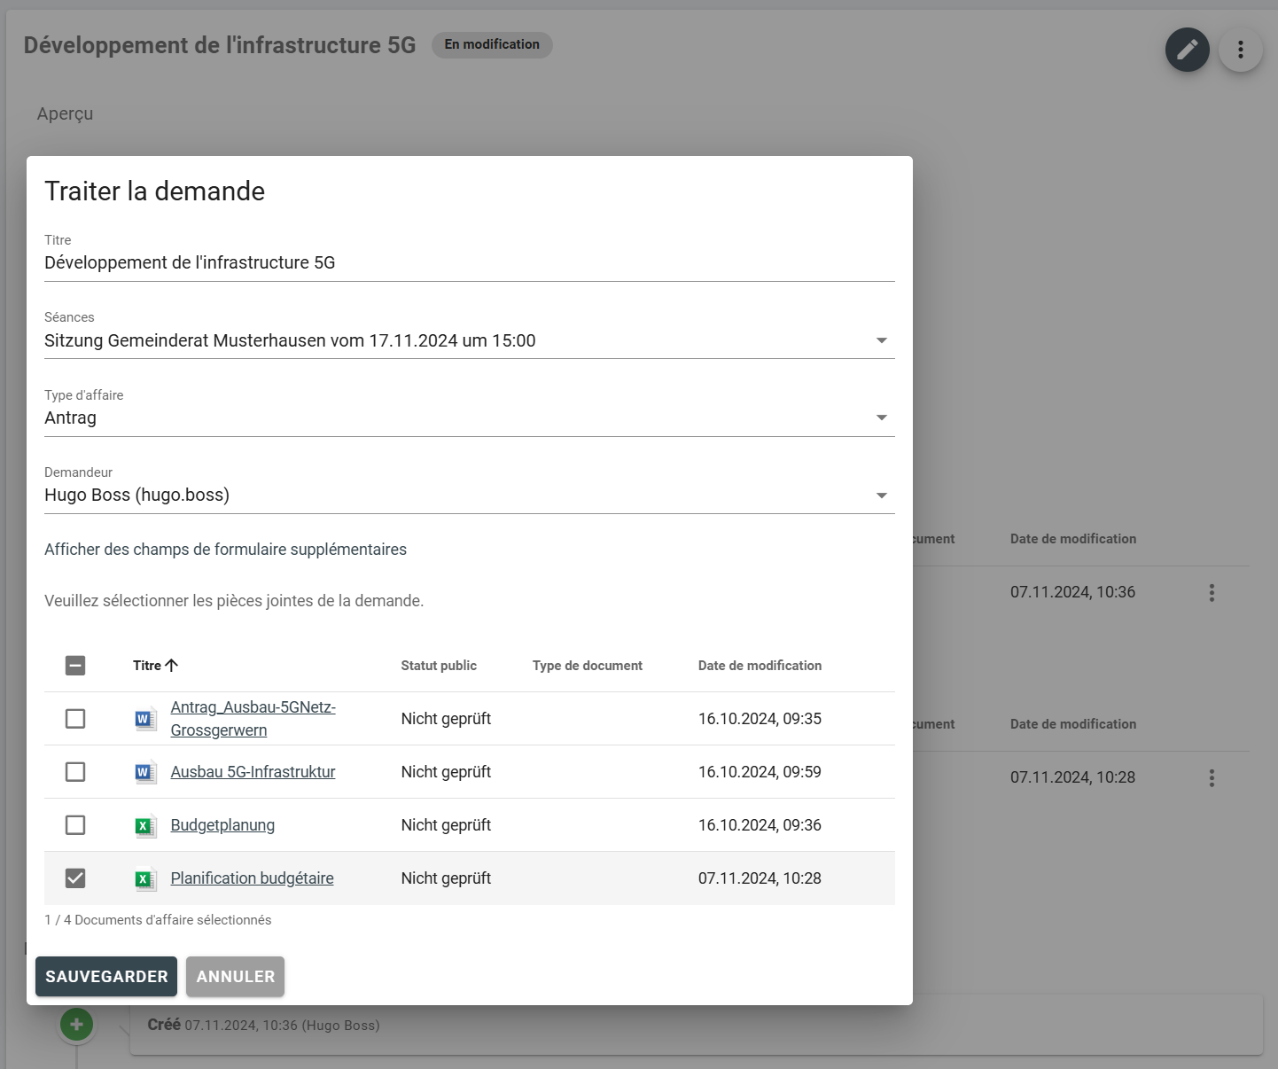
Task: Click the pencil edit icon
Action: click(1187, 50)
